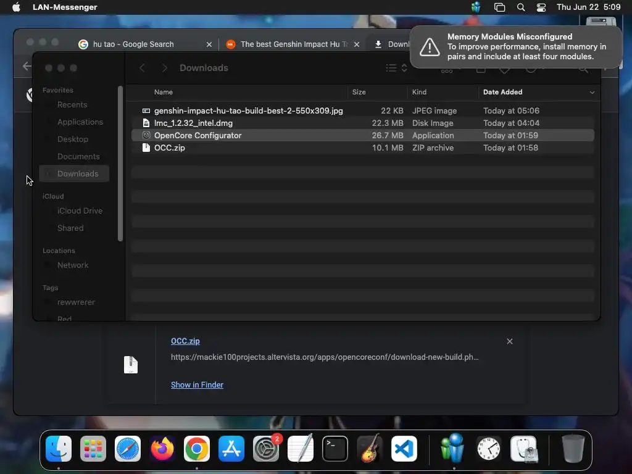Click the Finder sidebar scrollbar
This screenshot has width=632, height=474.
tap(120, 164)
